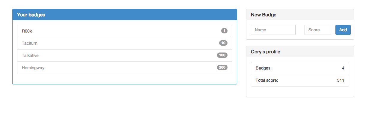Click the total score value 311
This screenshot has width=366, height=122.
pos(340,80)
